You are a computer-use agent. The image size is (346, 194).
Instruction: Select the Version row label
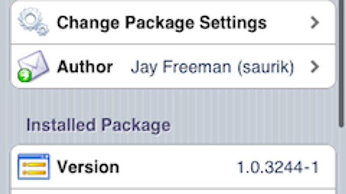(x=88, y=167)
